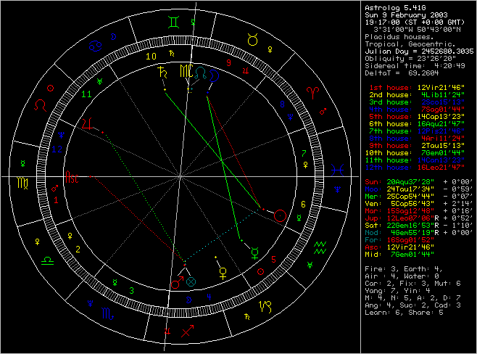Viewport: 477px width, 354px height.
Task: Click the '12th house: 16Leo21'47"' row
Action: 415,168
